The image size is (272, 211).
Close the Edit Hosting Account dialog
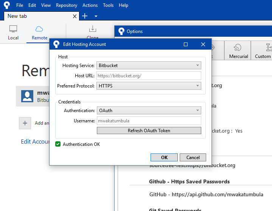tap(203, 44)
